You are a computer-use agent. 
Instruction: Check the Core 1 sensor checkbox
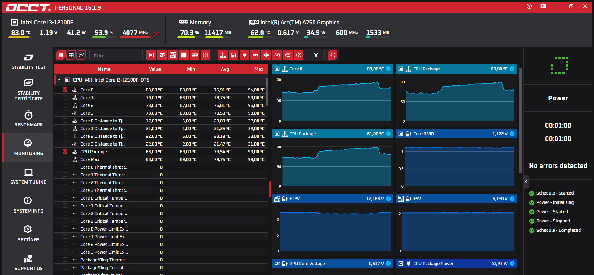(65, 97)
